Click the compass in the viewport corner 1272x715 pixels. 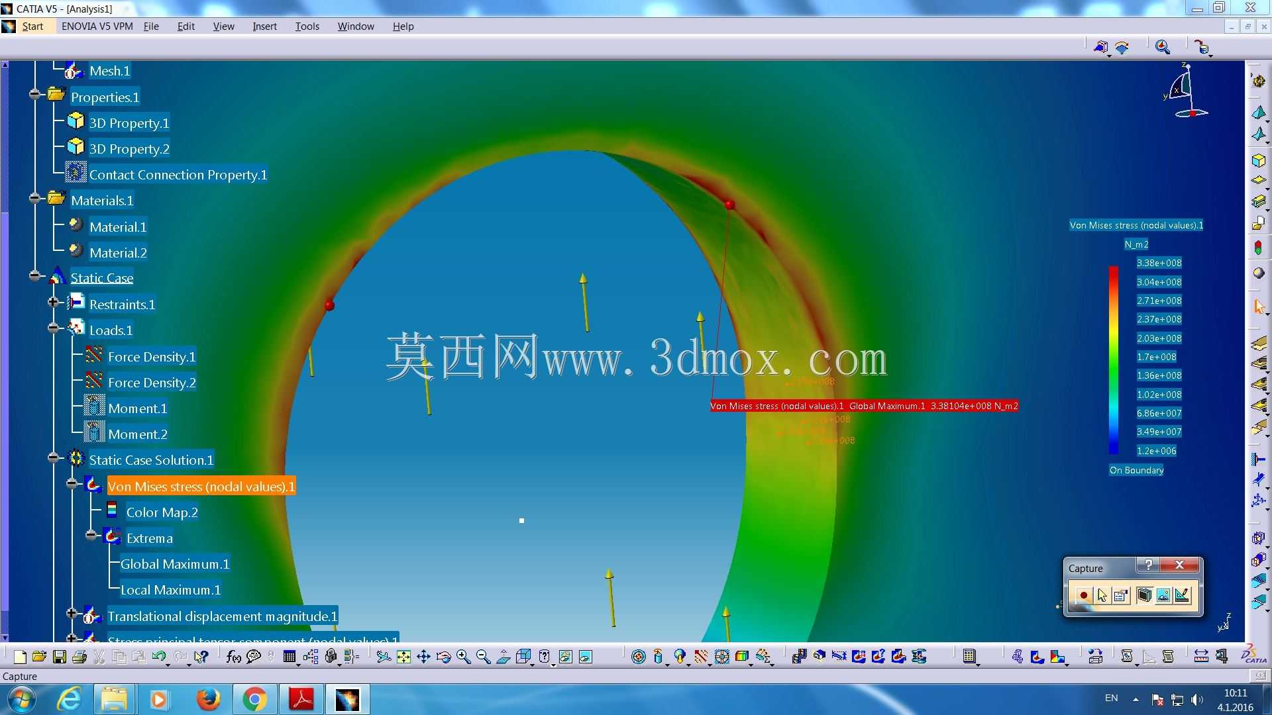point(1187,91)
